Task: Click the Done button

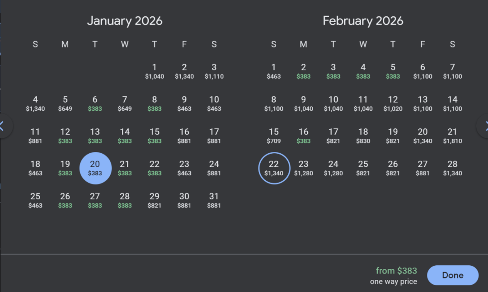Action: [x=452, y=275]
